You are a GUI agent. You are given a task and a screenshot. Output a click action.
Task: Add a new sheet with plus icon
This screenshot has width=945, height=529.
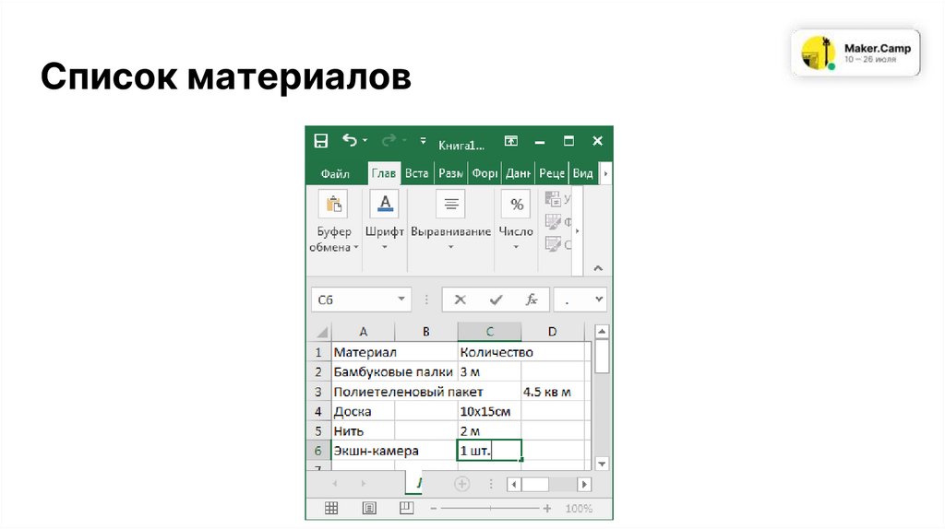(461, 484)
